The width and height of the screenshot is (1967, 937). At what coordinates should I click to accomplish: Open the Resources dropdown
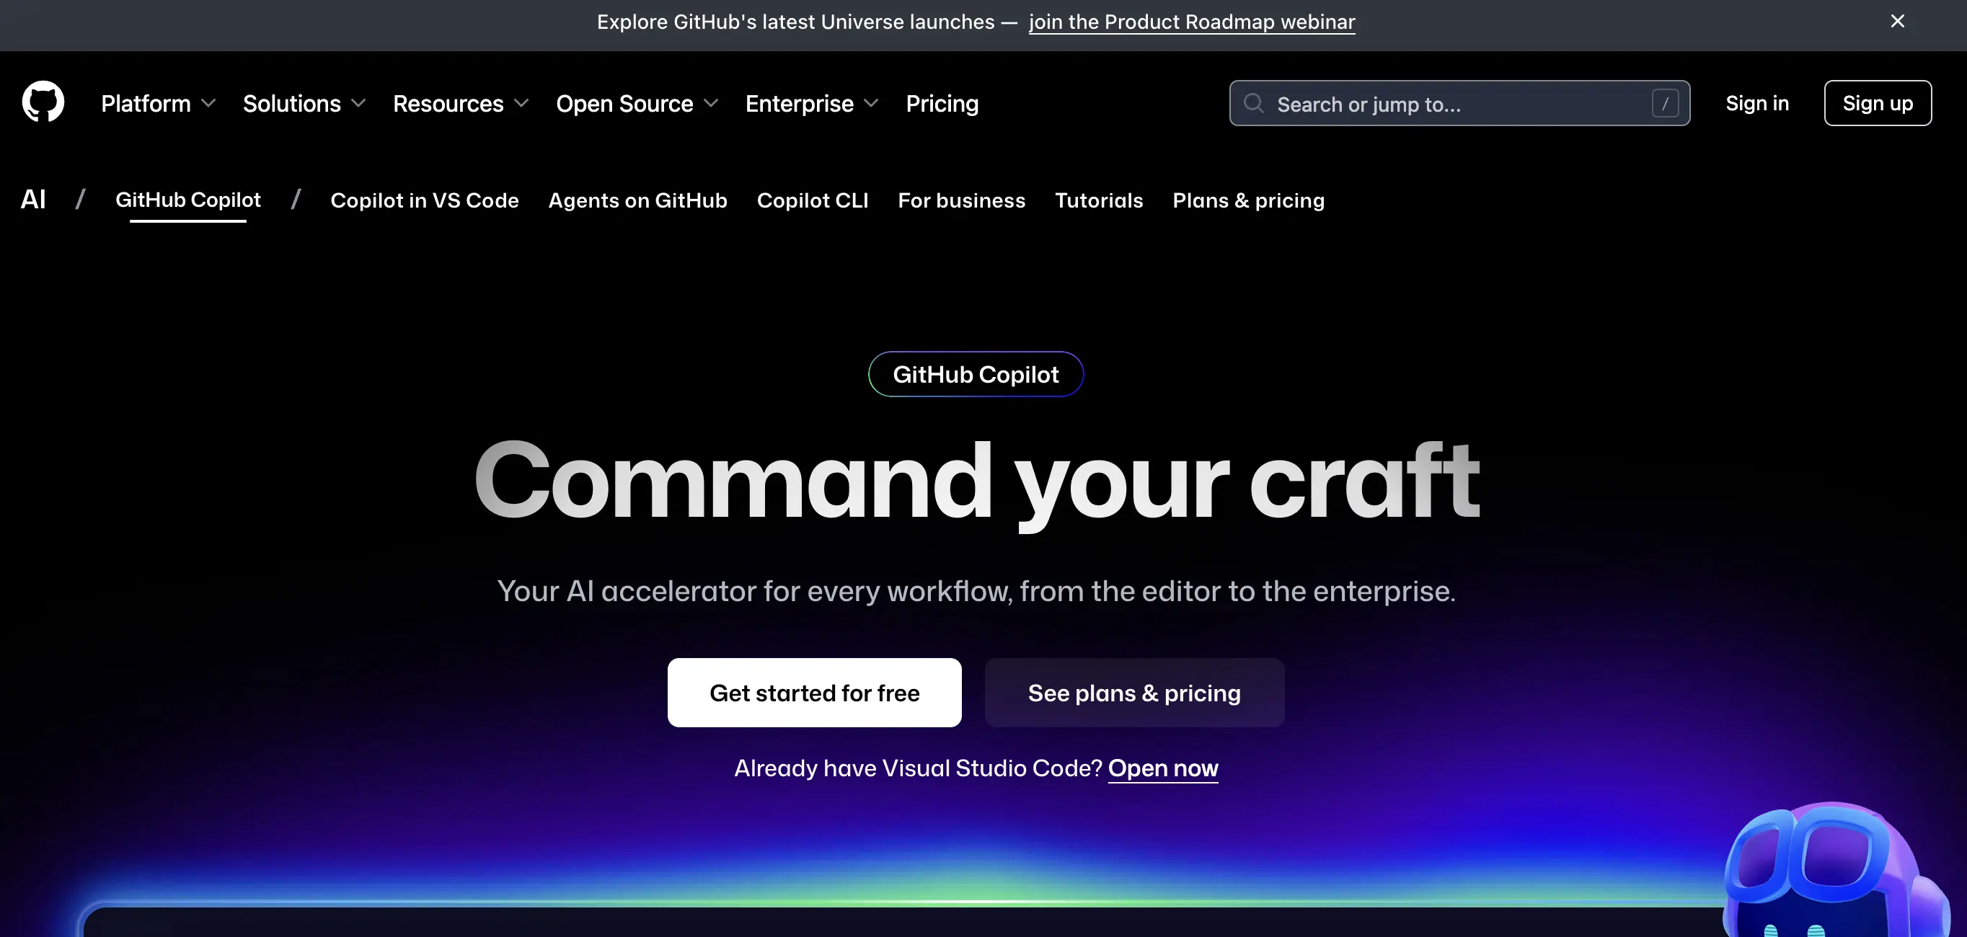pyautogui.click(x=461, y=103)
